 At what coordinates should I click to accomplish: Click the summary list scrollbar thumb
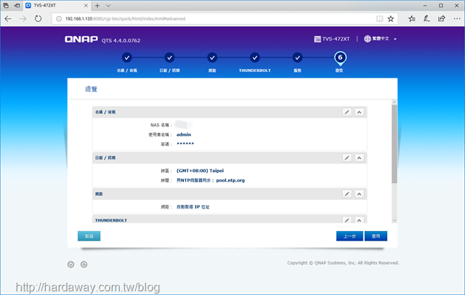pyautogui.click(x=394, y=144)
